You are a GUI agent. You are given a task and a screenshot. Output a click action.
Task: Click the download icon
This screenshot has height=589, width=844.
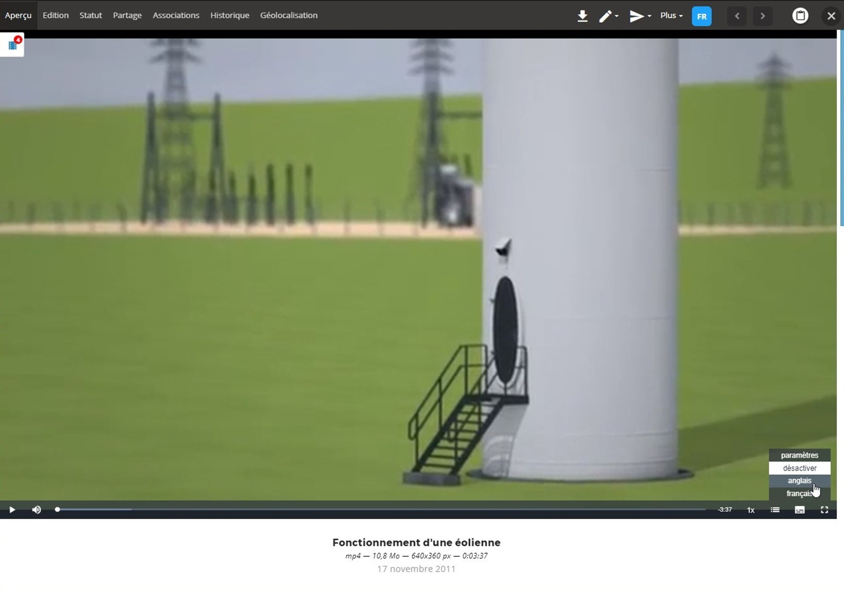(582, 16)
